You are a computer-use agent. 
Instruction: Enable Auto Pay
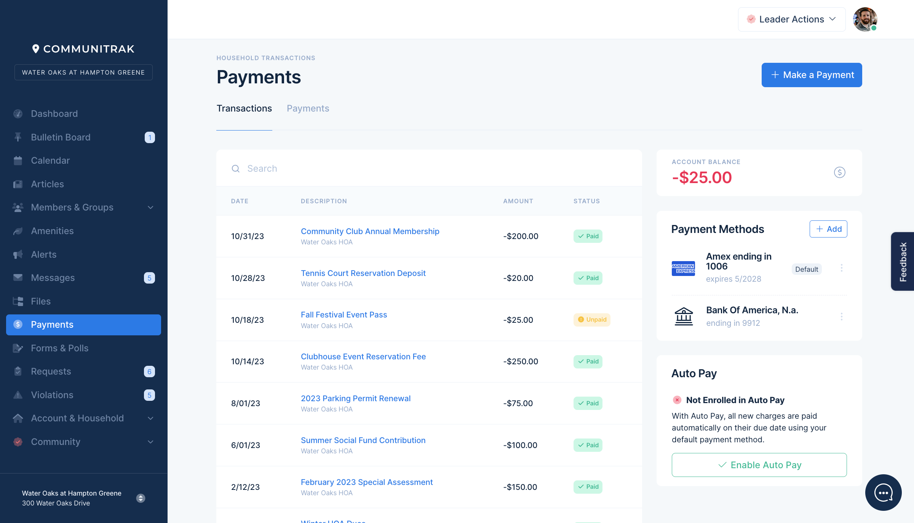(x=759, y=465)
